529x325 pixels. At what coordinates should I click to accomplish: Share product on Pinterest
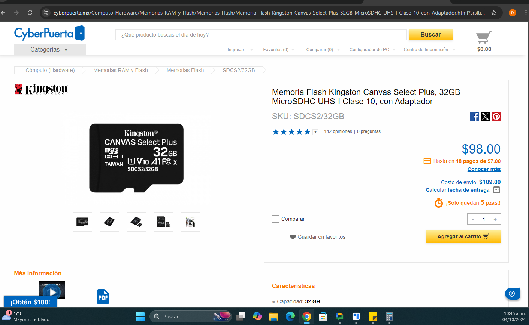(496, 116)
